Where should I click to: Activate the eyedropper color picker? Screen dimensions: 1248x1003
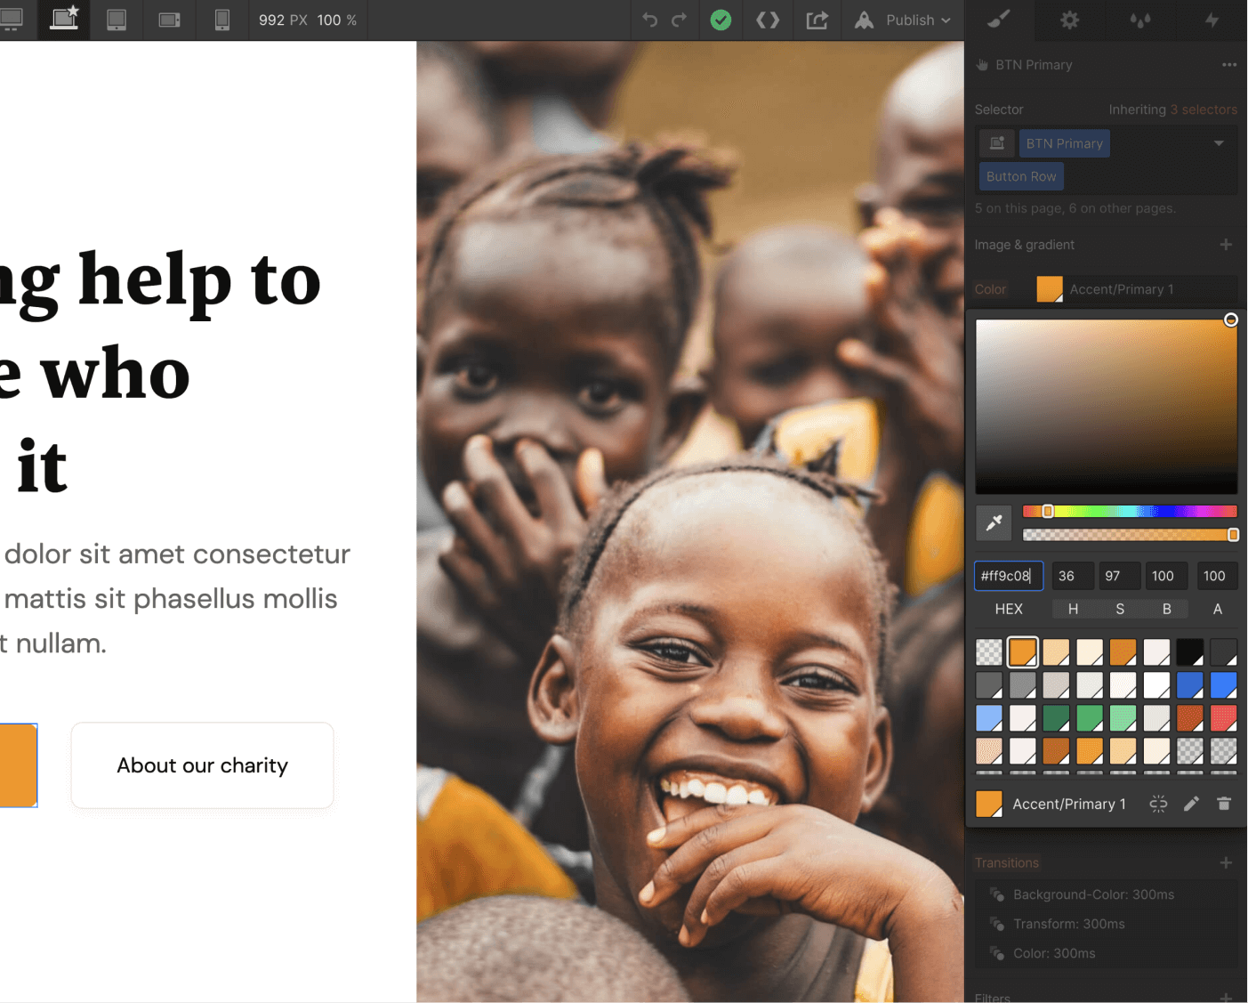tap(994, 522)
